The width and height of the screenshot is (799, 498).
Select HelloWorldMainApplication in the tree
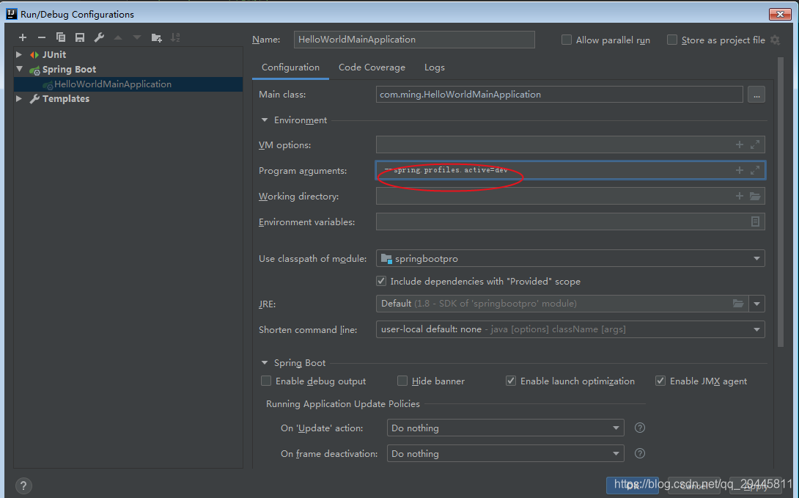coord(128,84)
